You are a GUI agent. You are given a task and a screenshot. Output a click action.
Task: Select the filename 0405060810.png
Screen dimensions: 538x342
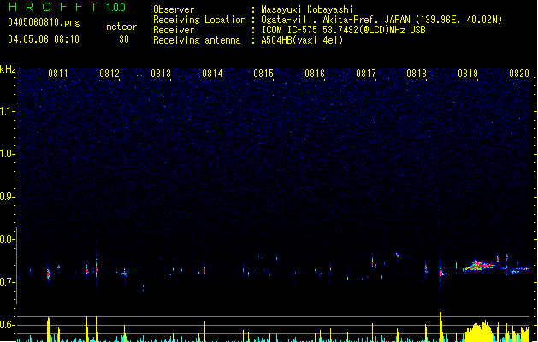click(x=44, y=22)
